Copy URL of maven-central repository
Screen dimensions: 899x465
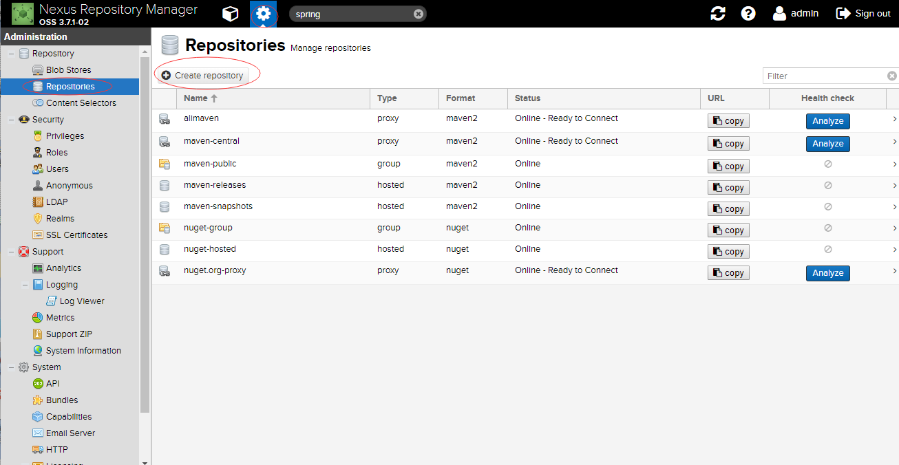click(x=728, y=144)
